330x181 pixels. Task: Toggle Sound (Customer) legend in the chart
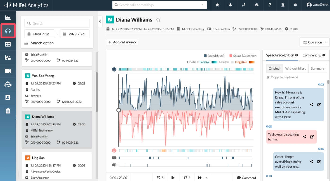click(243, 56)
